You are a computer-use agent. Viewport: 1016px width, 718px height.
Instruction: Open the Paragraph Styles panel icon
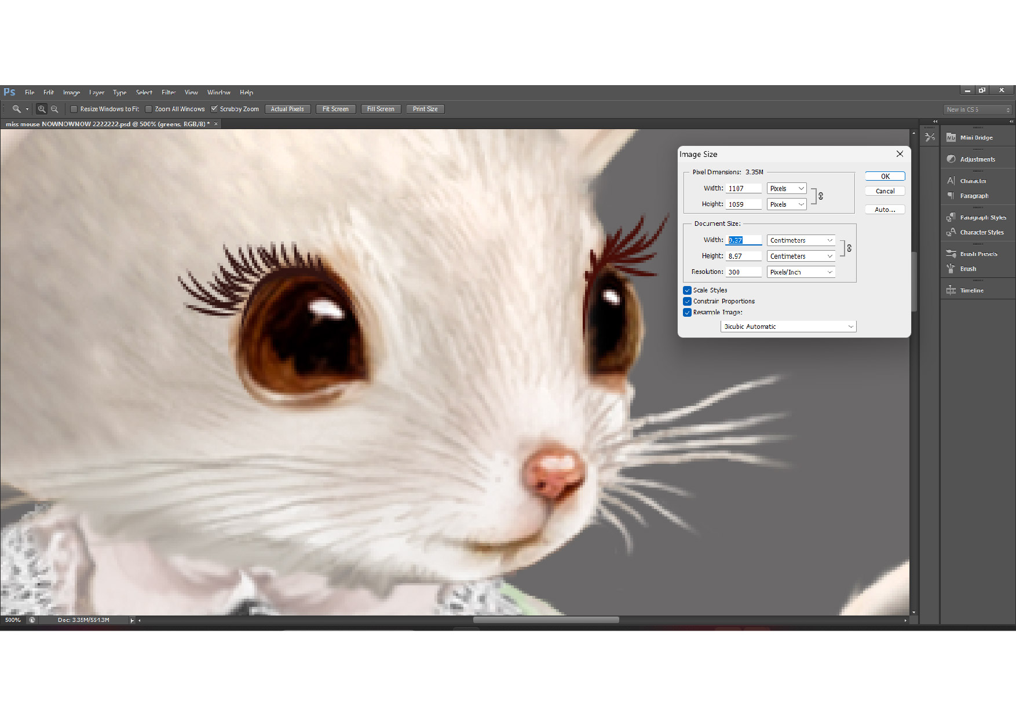[951, 217]
